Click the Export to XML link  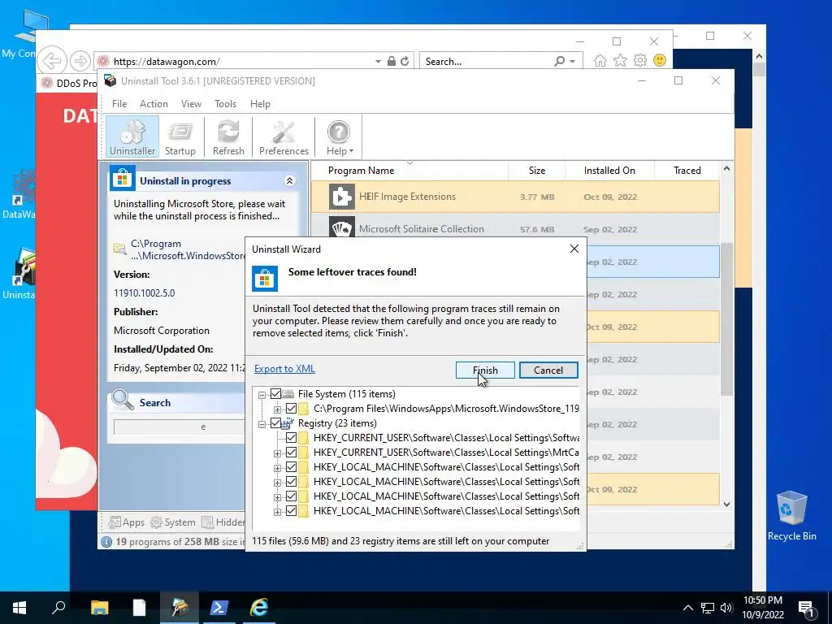click(x=284, y=369)
